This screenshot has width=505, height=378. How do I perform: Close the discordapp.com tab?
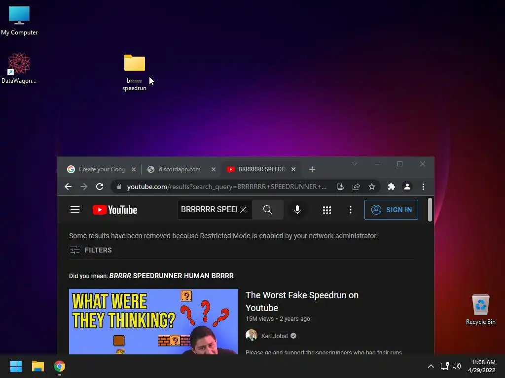[x=214, y=169]
